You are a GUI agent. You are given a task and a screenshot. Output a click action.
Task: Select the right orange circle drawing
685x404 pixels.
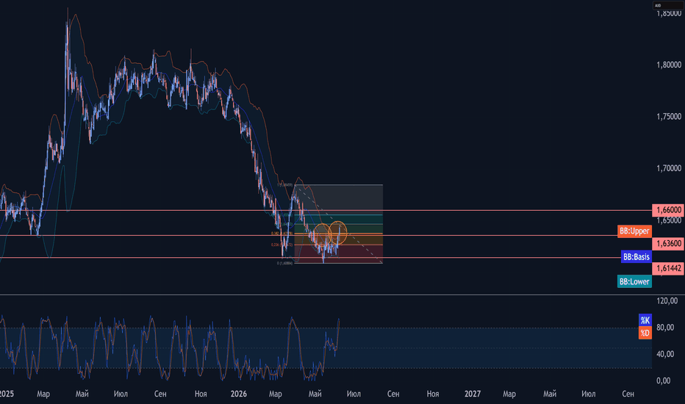point(337,232)
